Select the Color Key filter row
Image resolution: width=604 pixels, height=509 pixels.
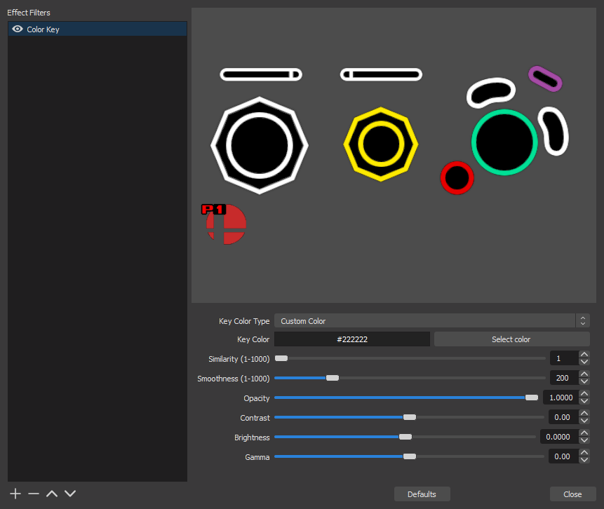pos(98,29)
